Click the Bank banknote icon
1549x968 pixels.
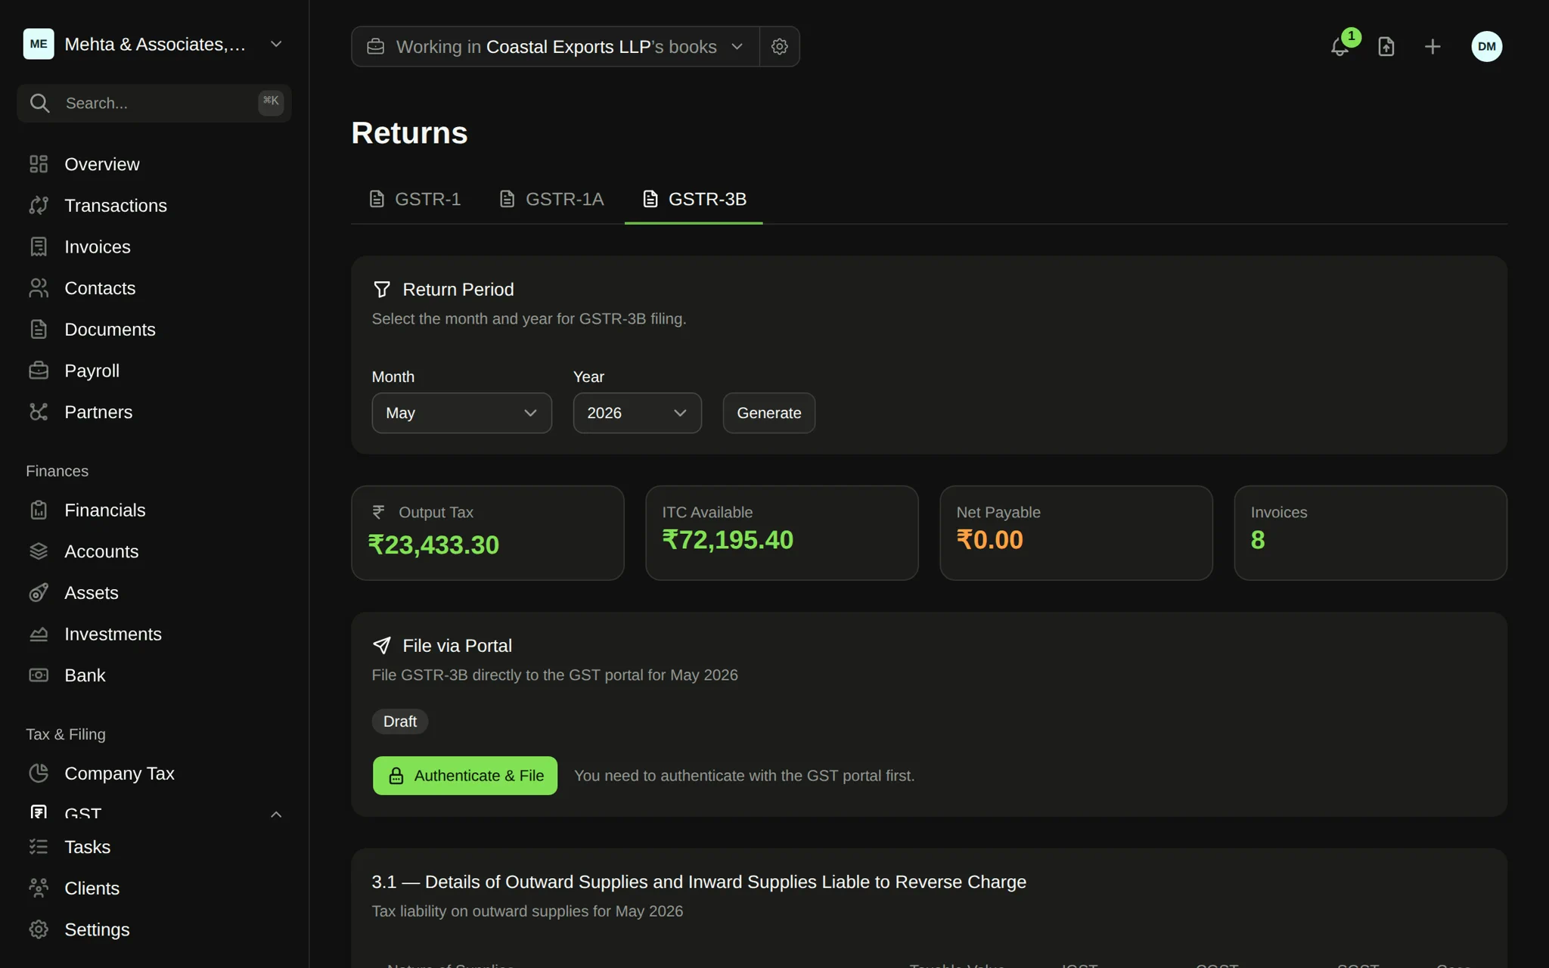pos(39,675)
